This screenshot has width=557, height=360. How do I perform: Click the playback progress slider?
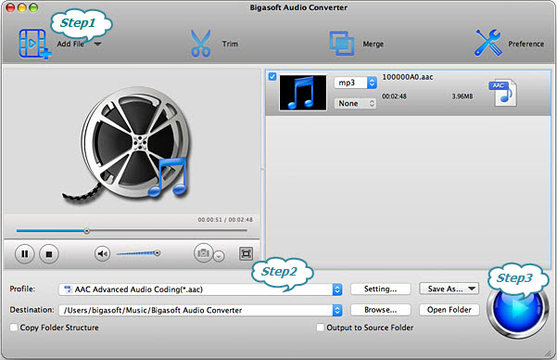point(132,231)
